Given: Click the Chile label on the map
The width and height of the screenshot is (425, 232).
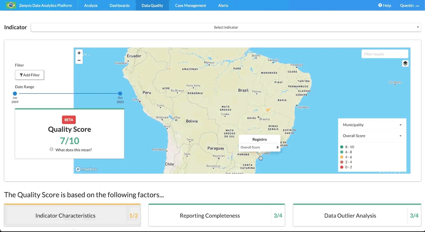Looking at the screenshot, I should tap(169, 164).
